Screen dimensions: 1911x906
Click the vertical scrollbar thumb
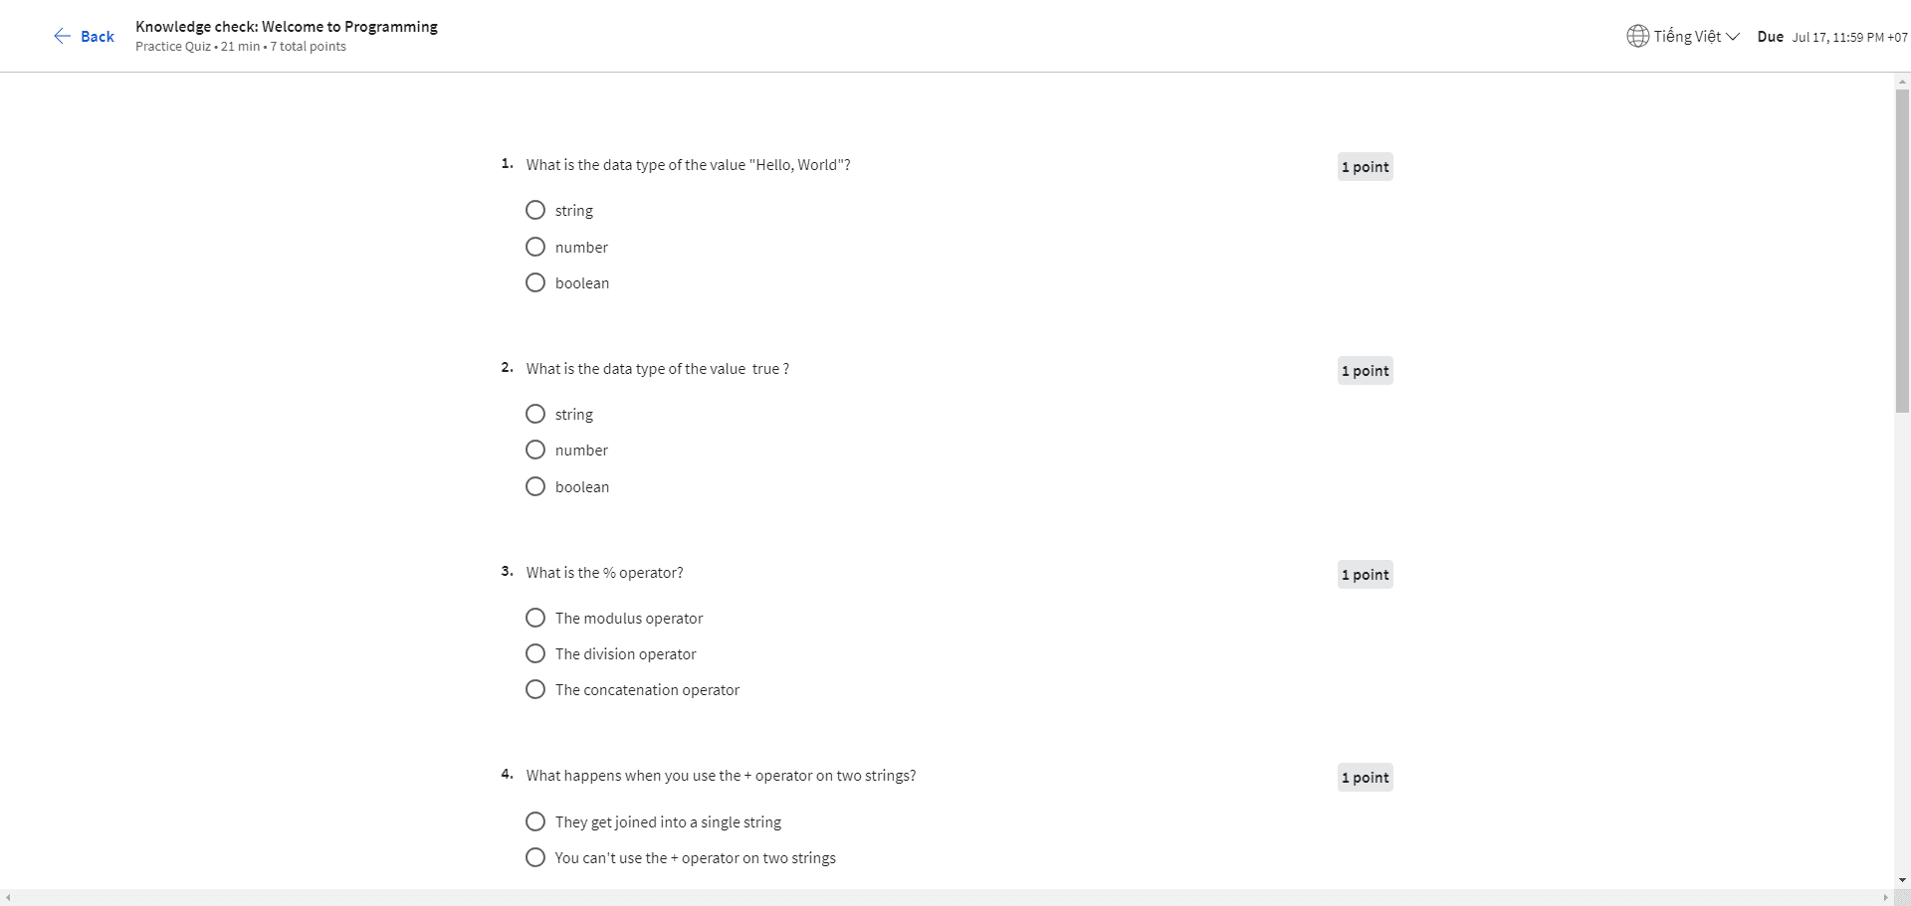click(x=1902, y=251)
